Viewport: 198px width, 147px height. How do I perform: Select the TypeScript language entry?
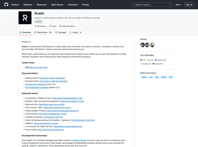pyautogui.click(x=160, y=60)
